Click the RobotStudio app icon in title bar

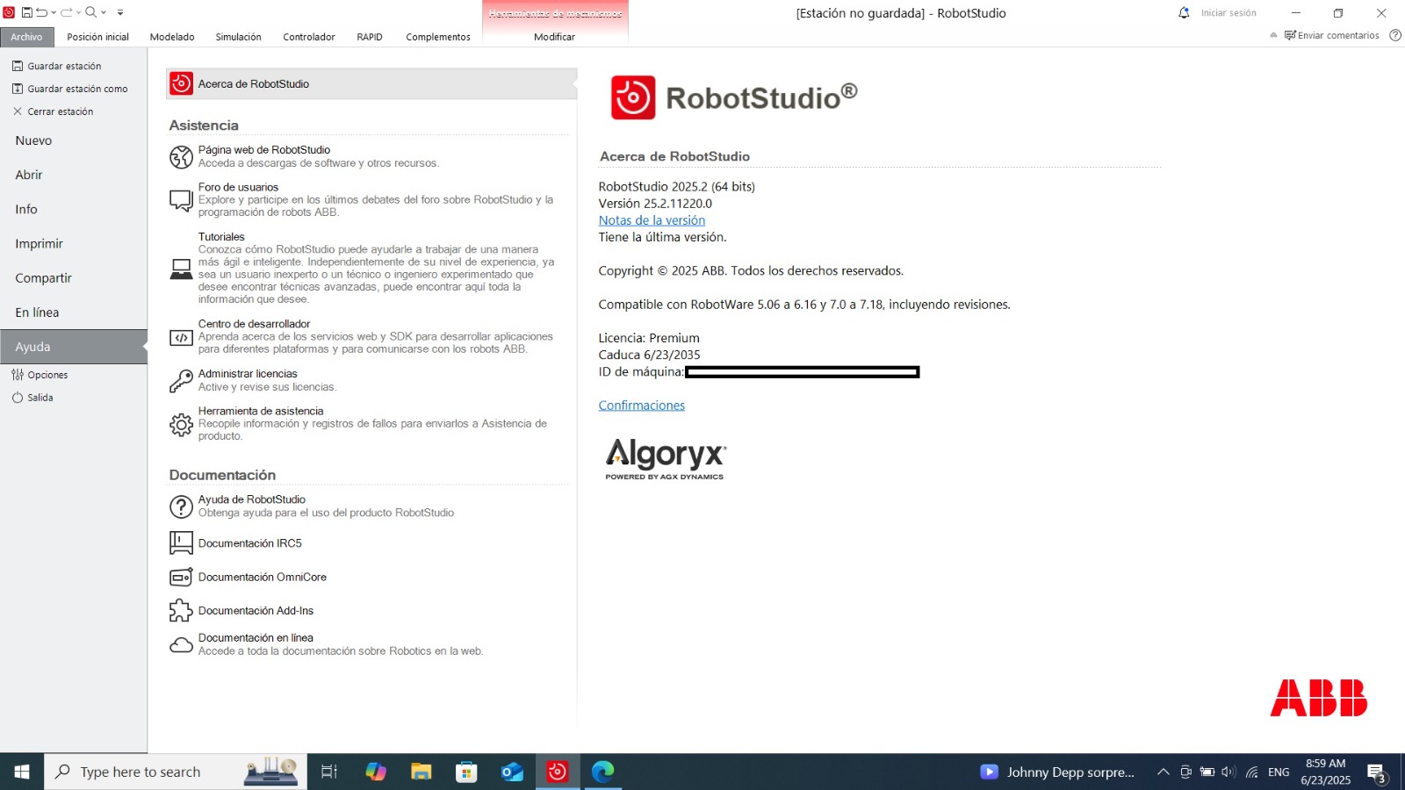tap(9, 12)
